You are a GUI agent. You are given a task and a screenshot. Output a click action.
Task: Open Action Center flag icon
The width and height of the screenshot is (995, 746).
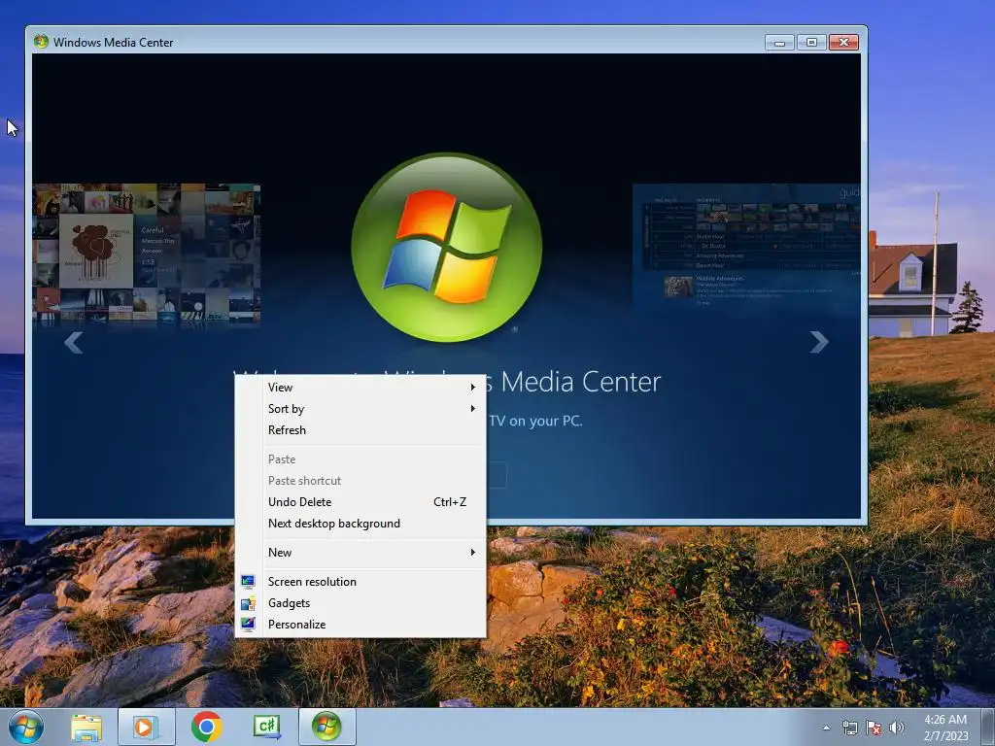point(874,728)
